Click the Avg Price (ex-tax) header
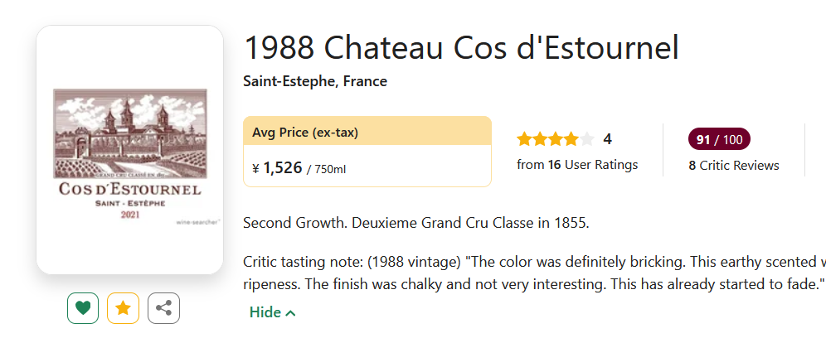Screen dimensions: 826x343 [x=305, y=133]
